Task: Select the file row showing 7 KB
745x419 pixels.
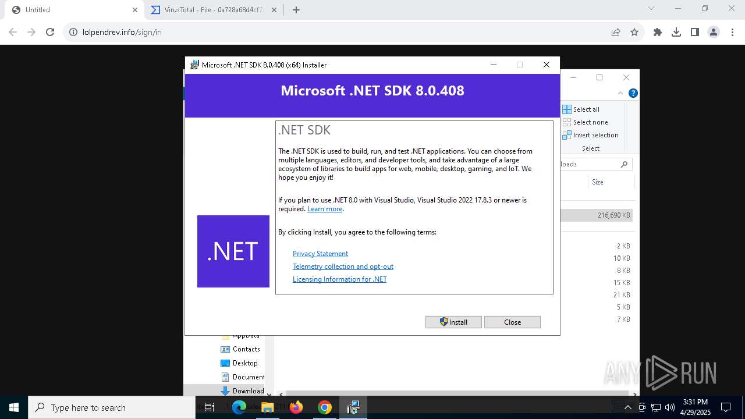Action: pos(596,319)
